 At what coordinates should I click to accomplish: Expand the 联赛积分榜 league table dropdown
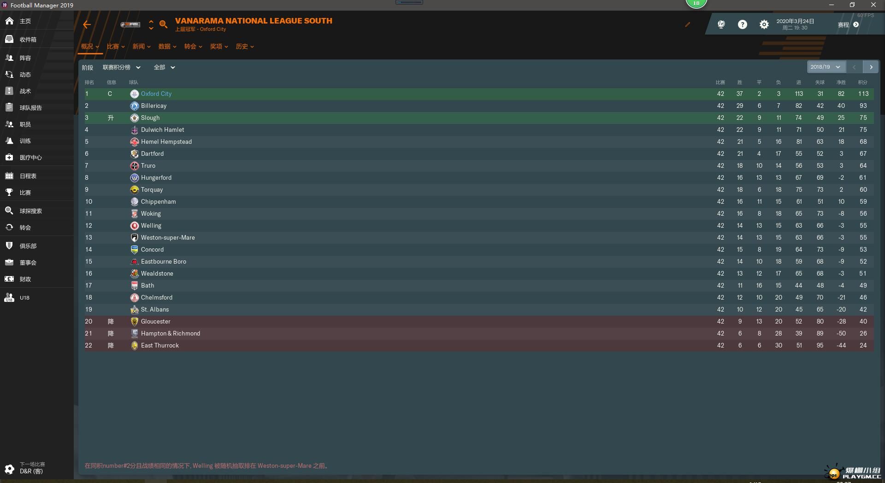[122, 68]
